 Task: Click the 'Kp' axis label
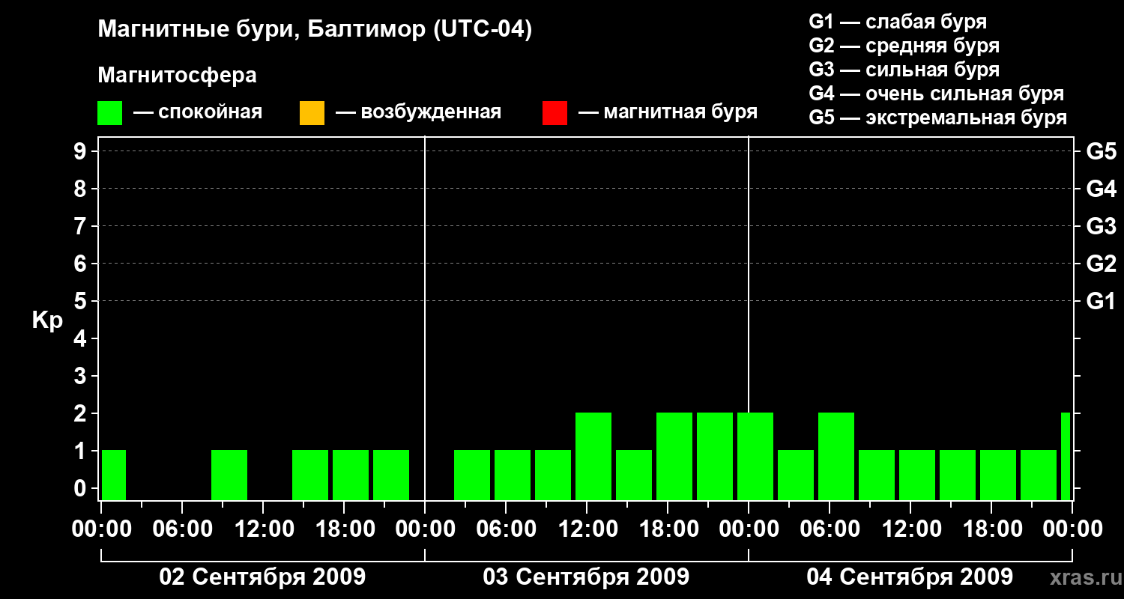47,320
